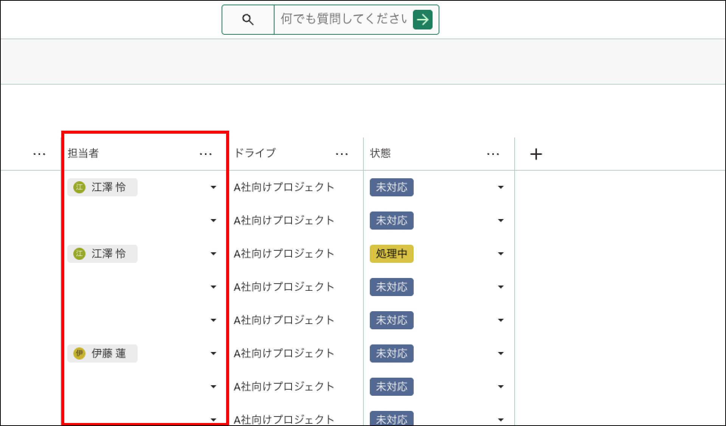Select 江澤 怜 chip in the third row

point(102,254)
